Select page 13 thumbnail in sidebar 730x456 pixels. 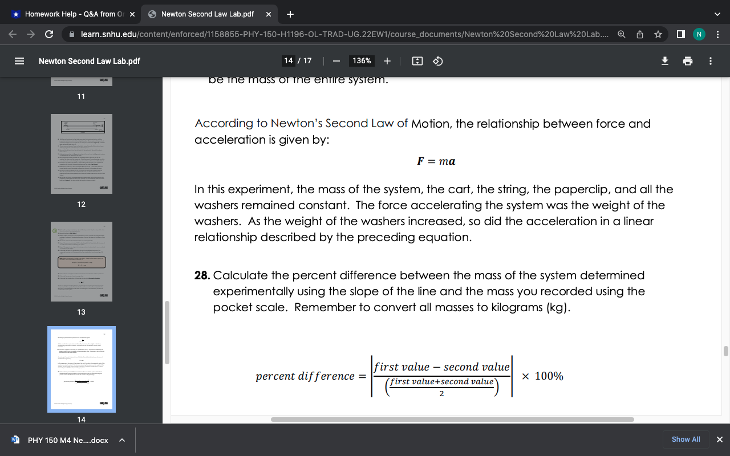[81, 261]
